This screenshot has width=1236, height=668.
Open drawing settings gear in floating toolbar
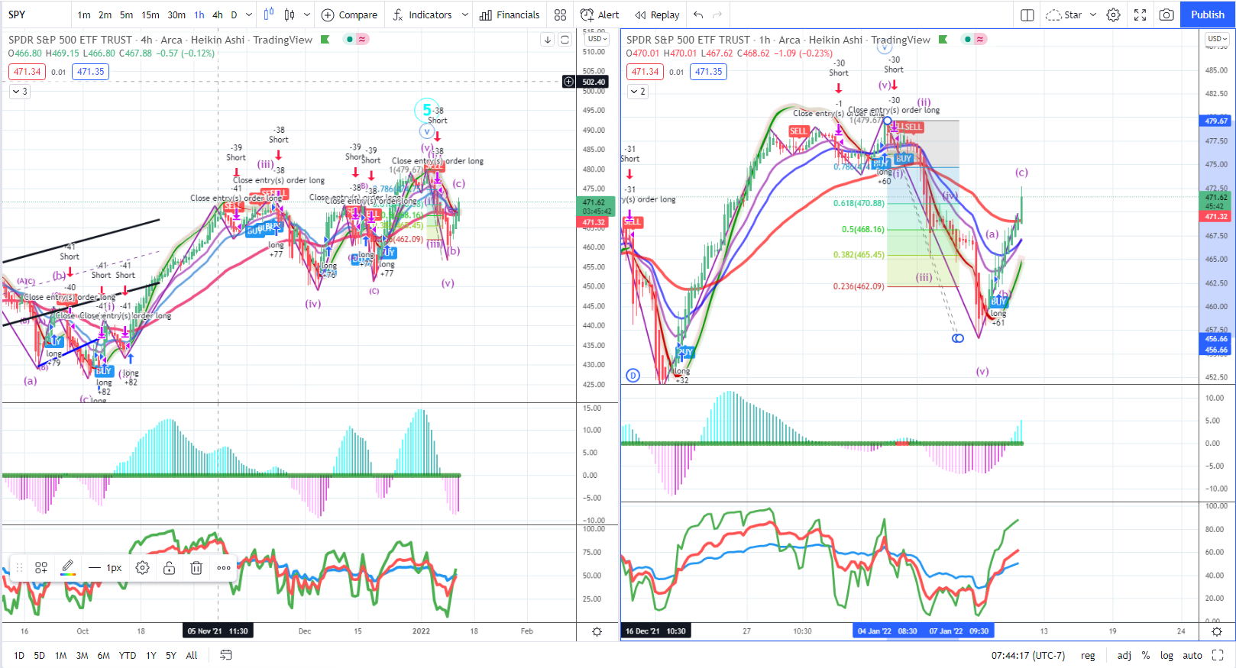pyautogui.click(x=142, y=568)
